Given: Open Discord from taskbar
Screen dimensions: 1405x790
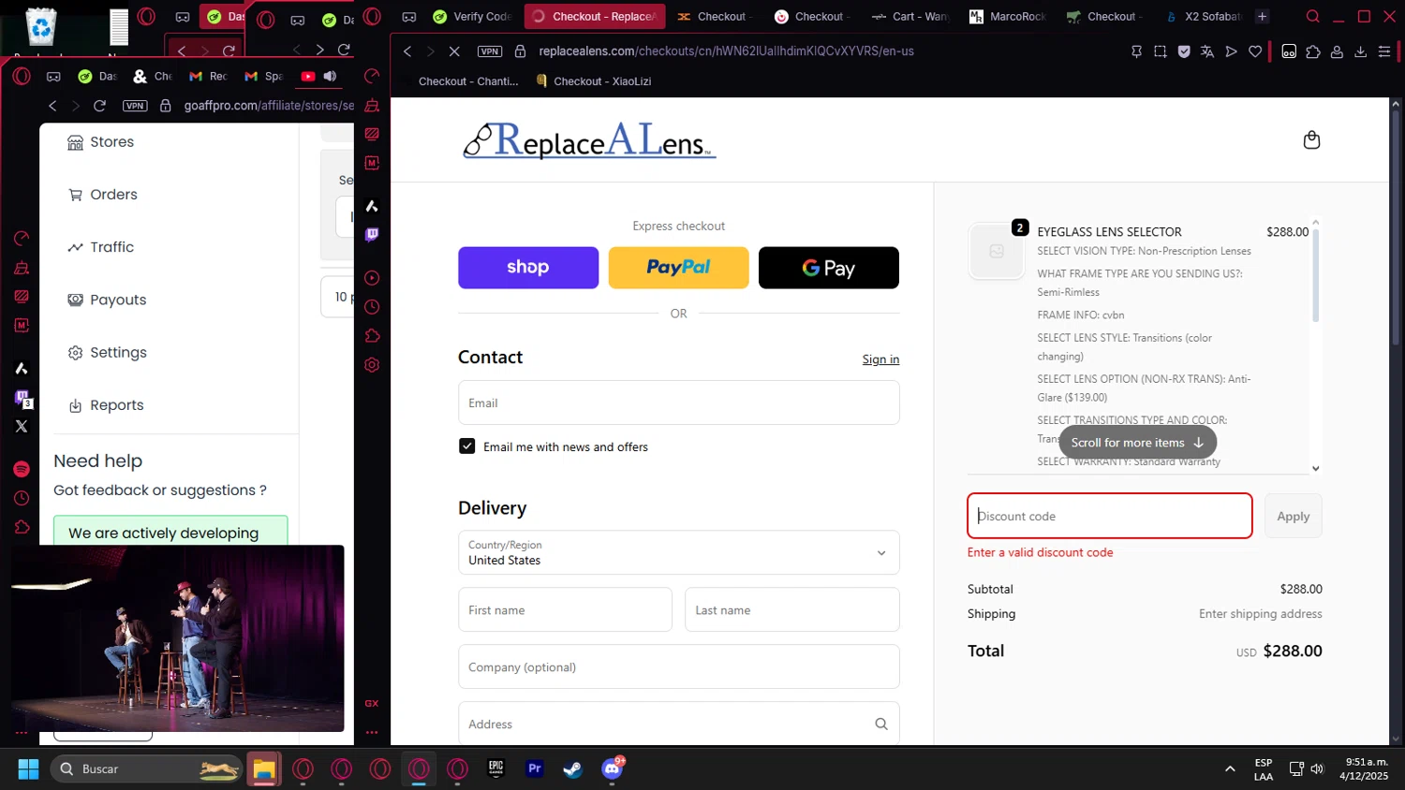Looking at the screenshot, I should coord(612,769).
